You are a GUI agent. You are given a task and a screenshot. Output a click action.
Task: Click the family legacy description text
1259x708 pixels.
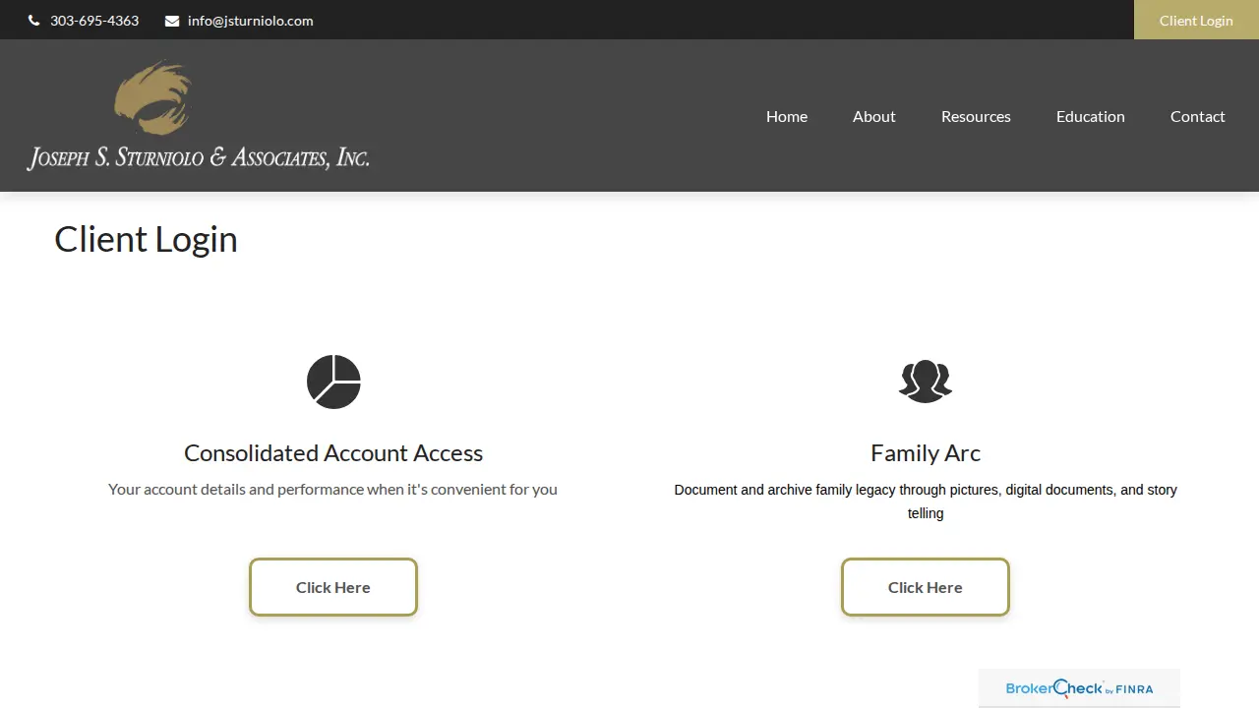point(926,501)
